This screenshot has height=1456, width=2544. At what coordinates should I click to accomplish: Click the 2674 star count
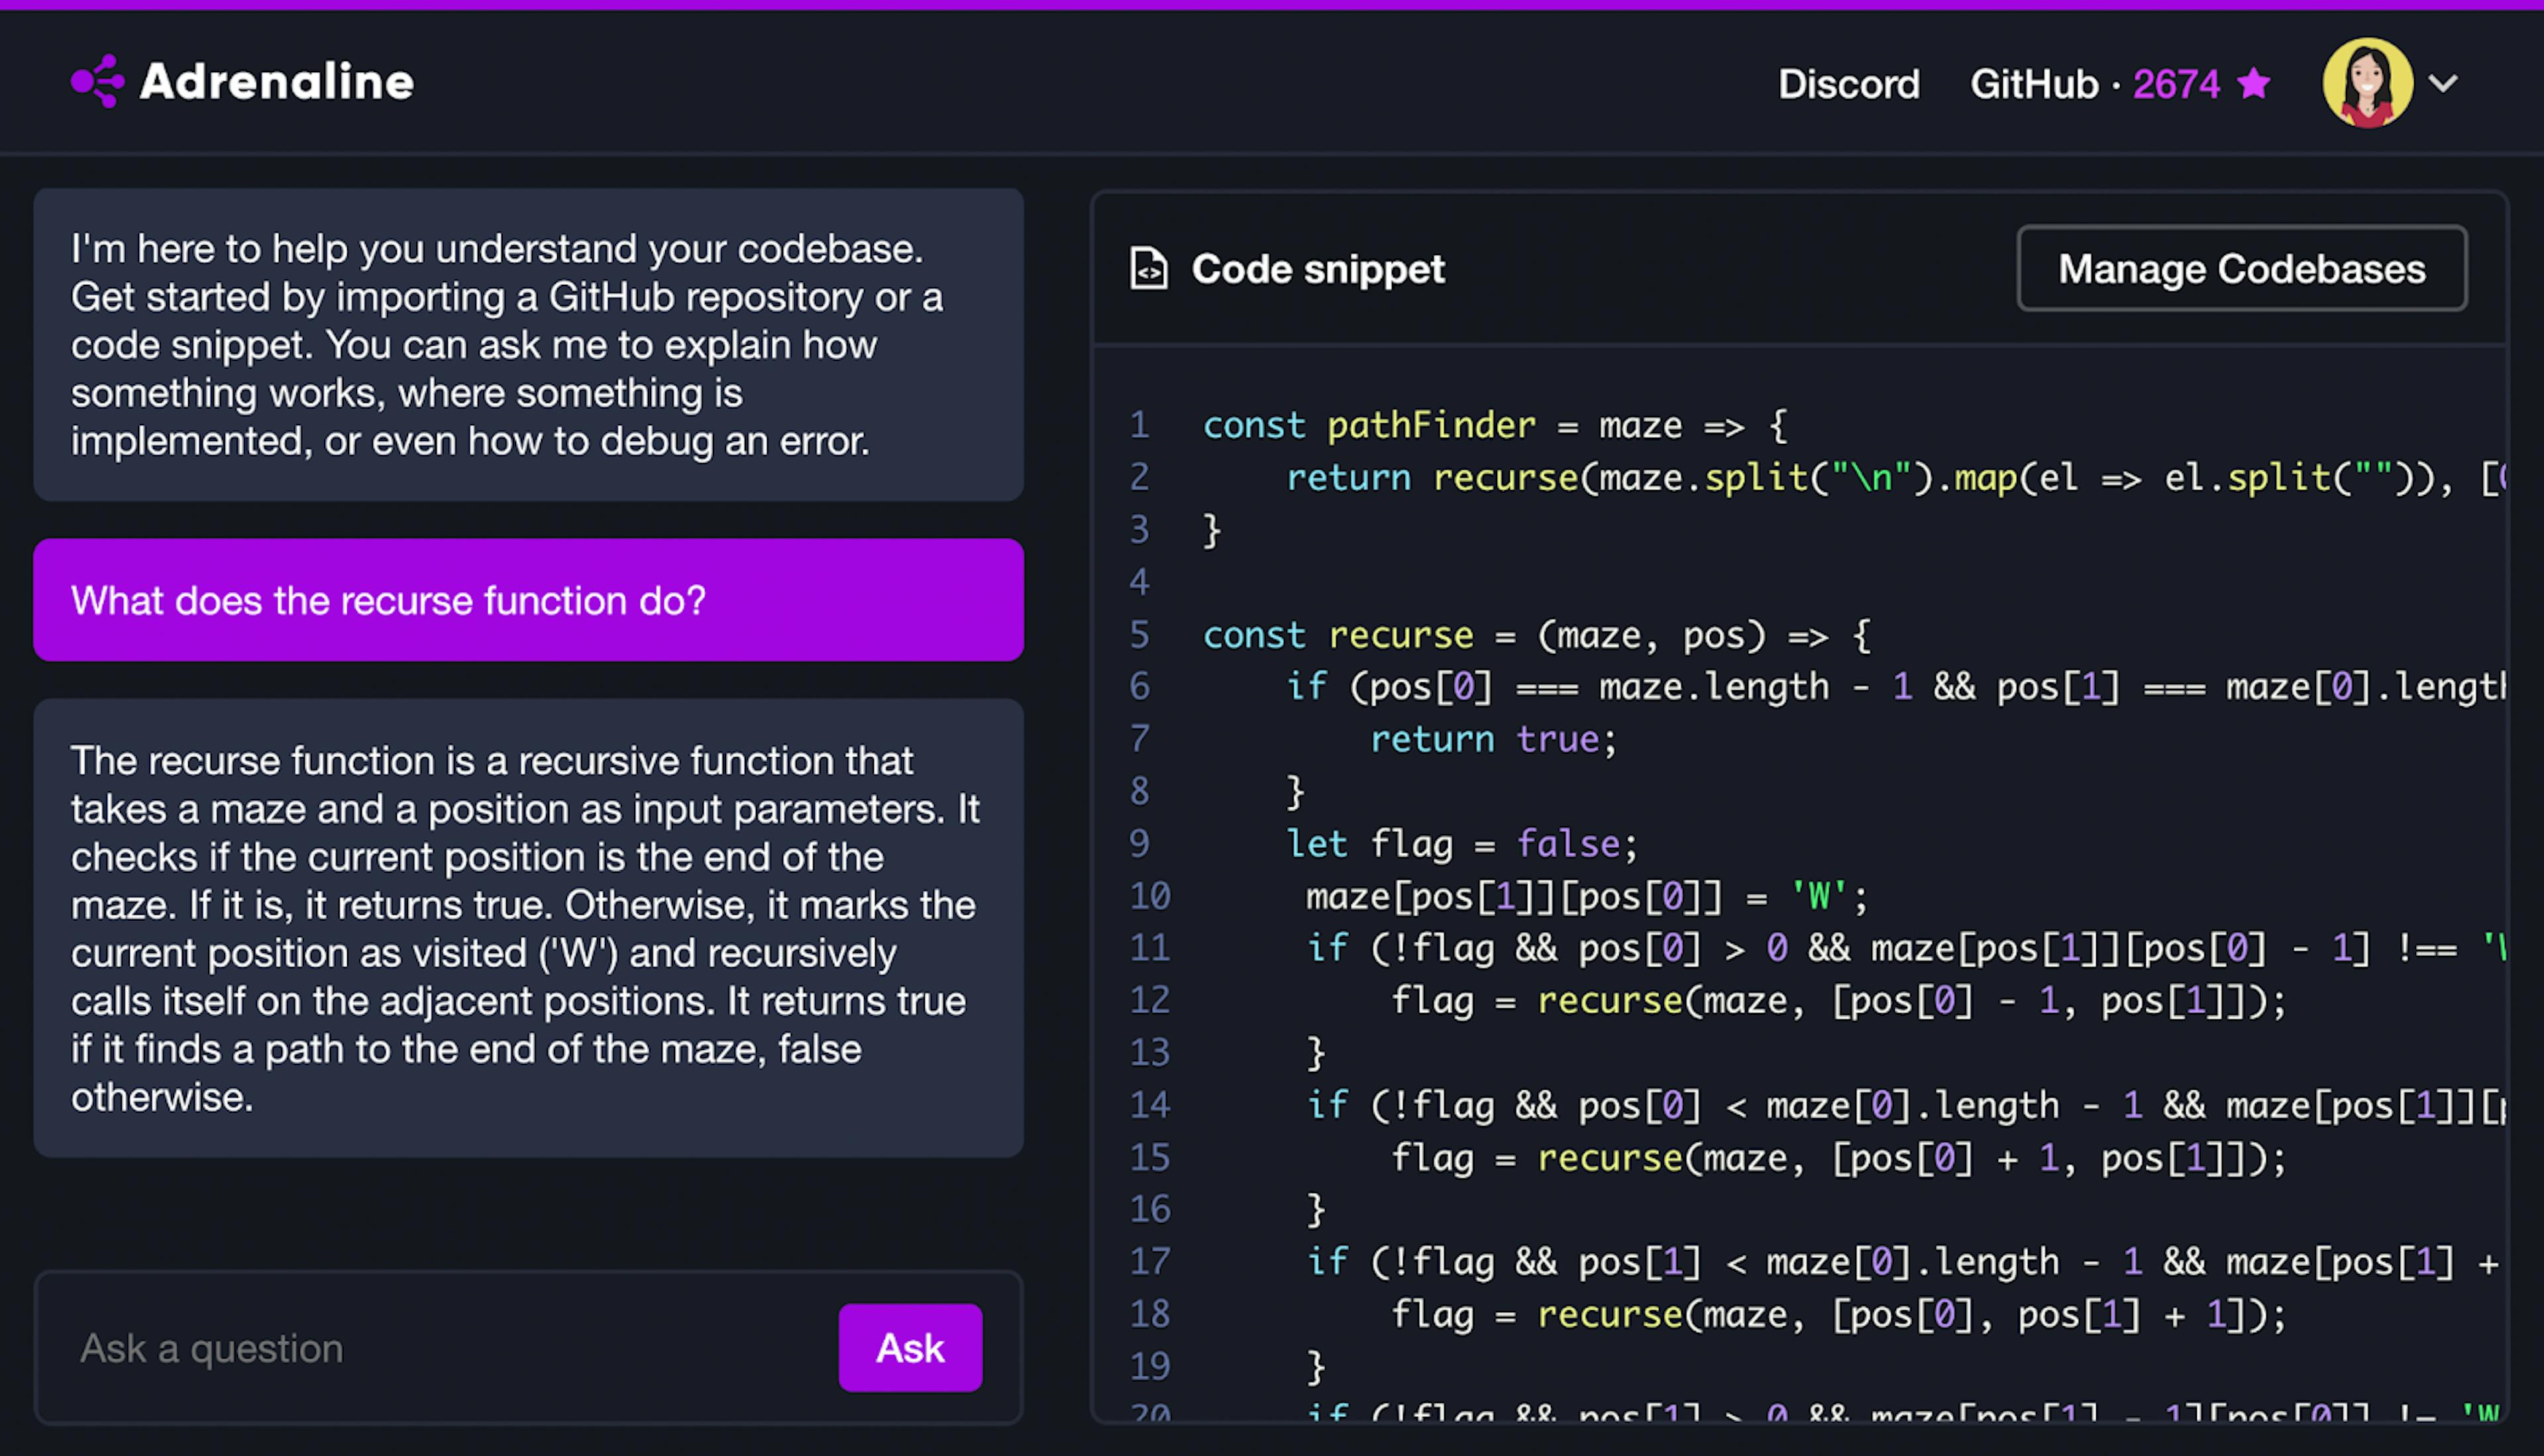pyautogui.click(x=2176, y=84)
